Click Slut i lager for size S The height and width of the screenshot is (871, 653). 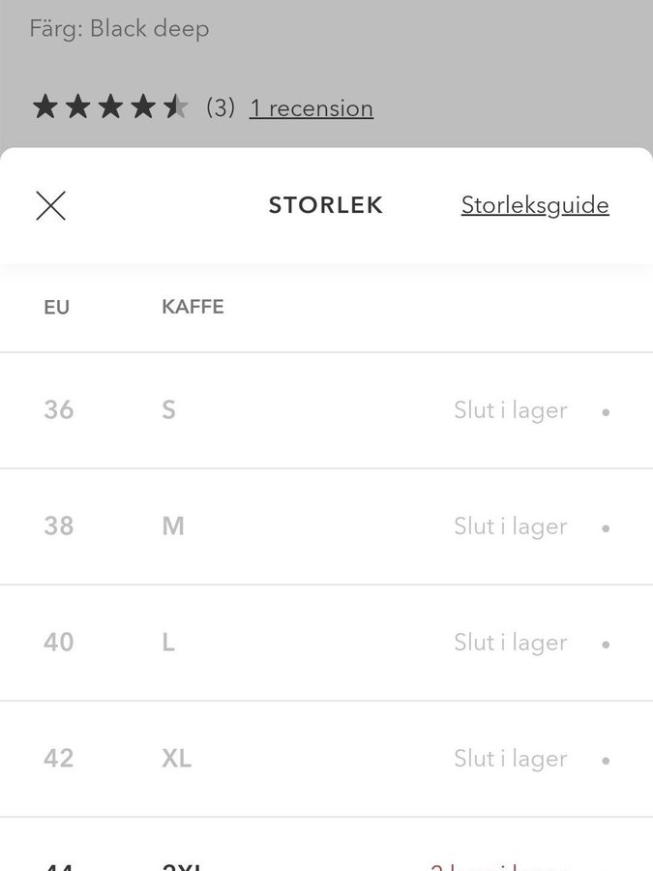pos(511,410)
